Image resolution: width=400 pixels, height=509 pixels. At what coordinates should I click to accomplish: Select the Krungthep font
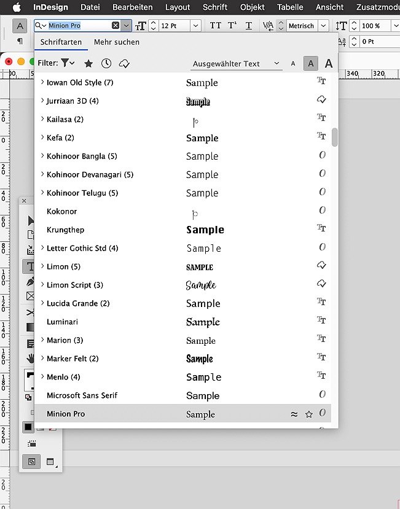[182, 230]
